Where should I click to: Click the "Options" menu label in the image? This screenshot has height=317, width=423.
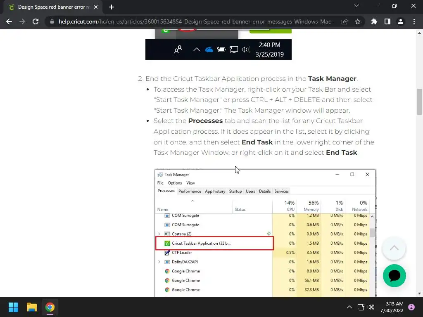click(175, 183)
